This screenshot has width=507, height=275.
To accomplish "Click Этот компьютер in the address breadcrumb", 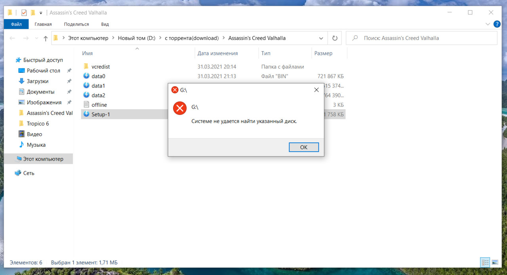I will coord(88,38).
